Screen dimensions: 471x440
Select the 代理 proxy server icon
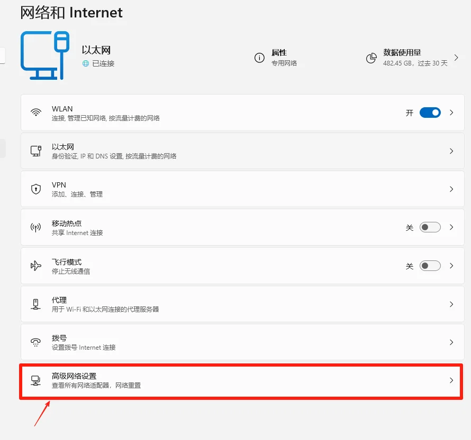pos(36,304)
